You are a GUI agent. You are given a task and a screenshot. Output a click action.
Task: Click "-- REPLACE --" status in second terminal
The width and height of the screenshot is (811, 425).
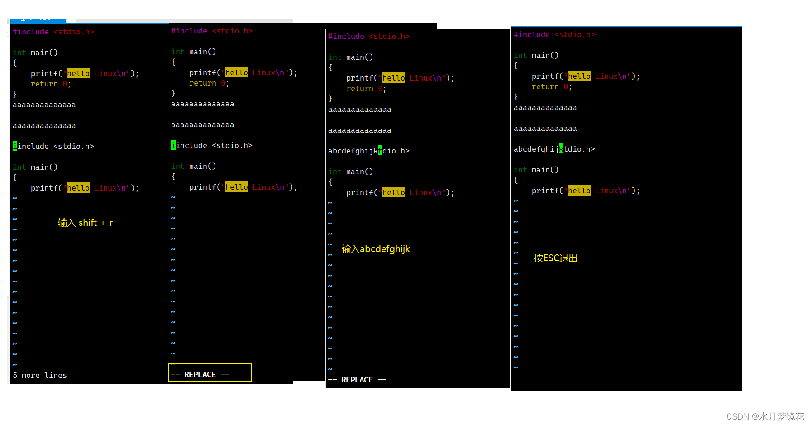[x=200, y=374]
